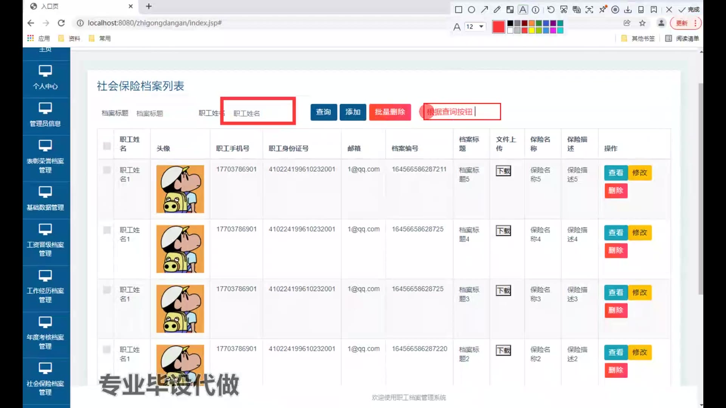Tick the select-all checkbox in table header
Viewport: 726px width, 408px height.
pyautogui.click(x=107, y=146)
